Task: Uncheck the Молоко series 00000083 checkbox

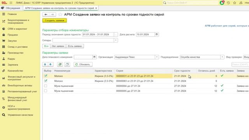Action: [46, 81]
